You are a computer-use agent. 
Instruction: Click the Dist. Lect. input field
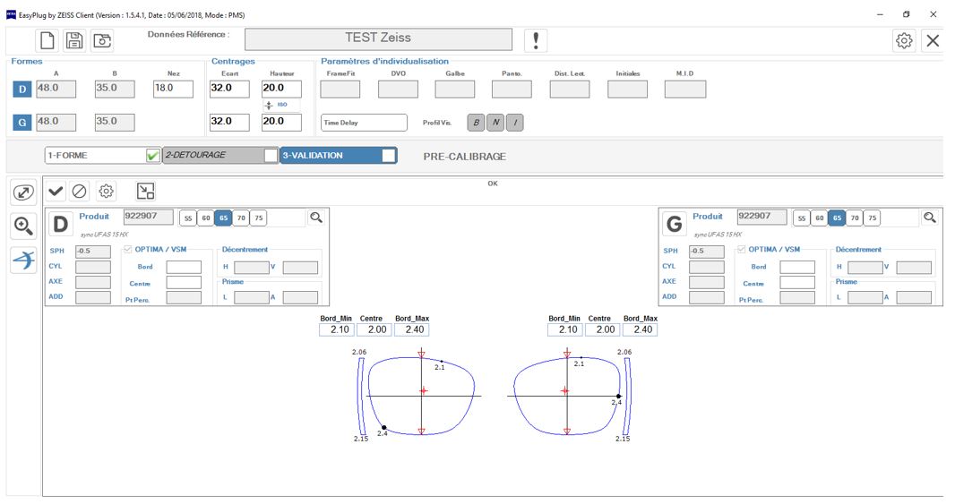pos(570,89)
